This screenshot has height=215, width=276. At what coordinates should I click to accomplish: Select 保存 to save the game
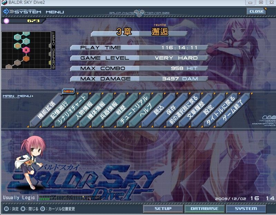(x=171, y=110)
